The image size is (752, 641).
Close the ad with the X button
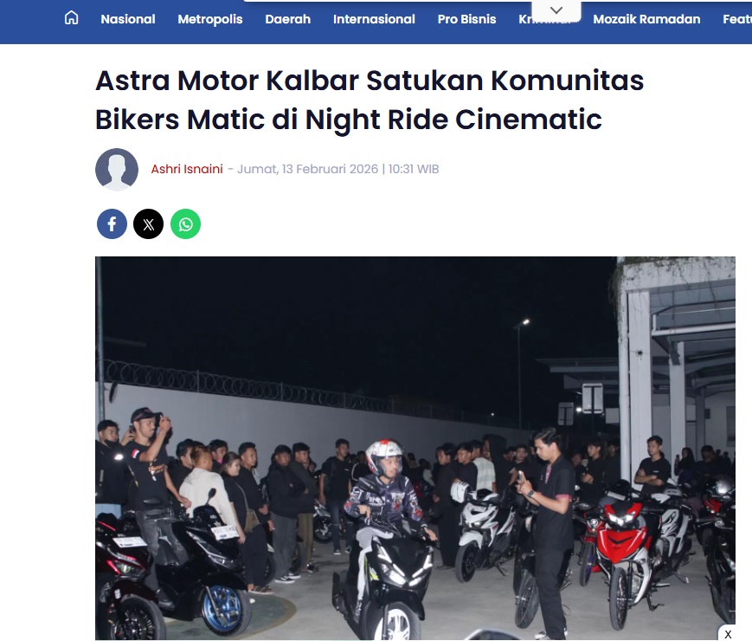click(x=728, y=634)
